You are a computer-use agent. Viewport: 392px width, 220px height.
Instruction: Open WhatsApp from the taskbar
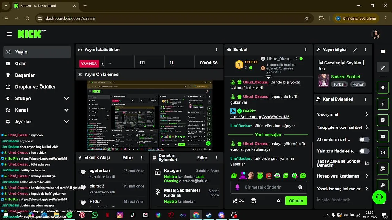[x=95, y=215]
